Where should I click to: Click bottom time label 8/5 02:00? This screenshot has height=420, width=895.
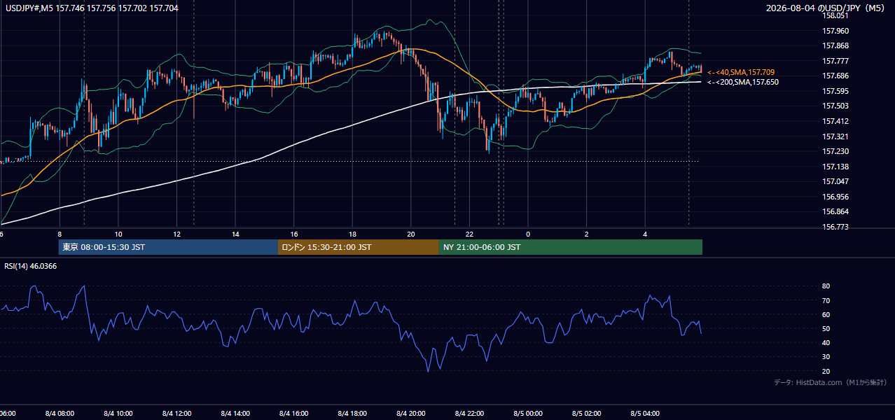(x=587, y=414)
